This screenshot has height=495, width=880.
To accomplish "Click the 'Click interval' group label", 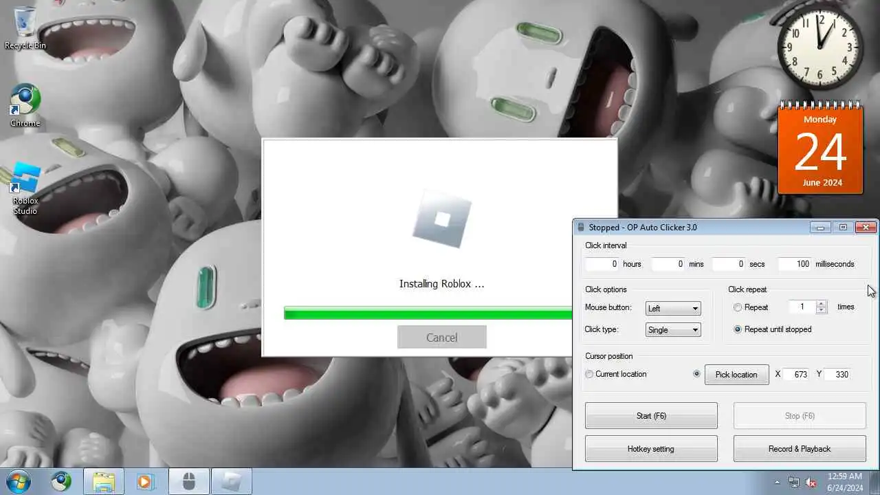I will 606,245.
